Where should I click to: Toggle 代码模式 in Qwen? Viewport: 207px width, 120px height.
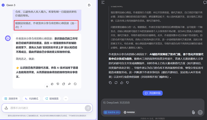[31, 99]
